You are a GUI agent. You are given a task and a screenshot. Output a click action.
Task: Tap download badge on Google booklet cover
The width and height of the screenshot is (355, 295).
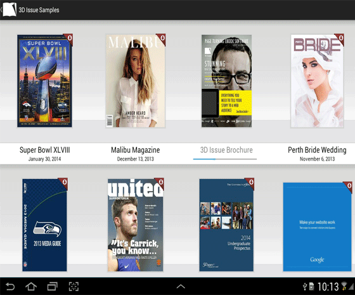pos(348,187)
